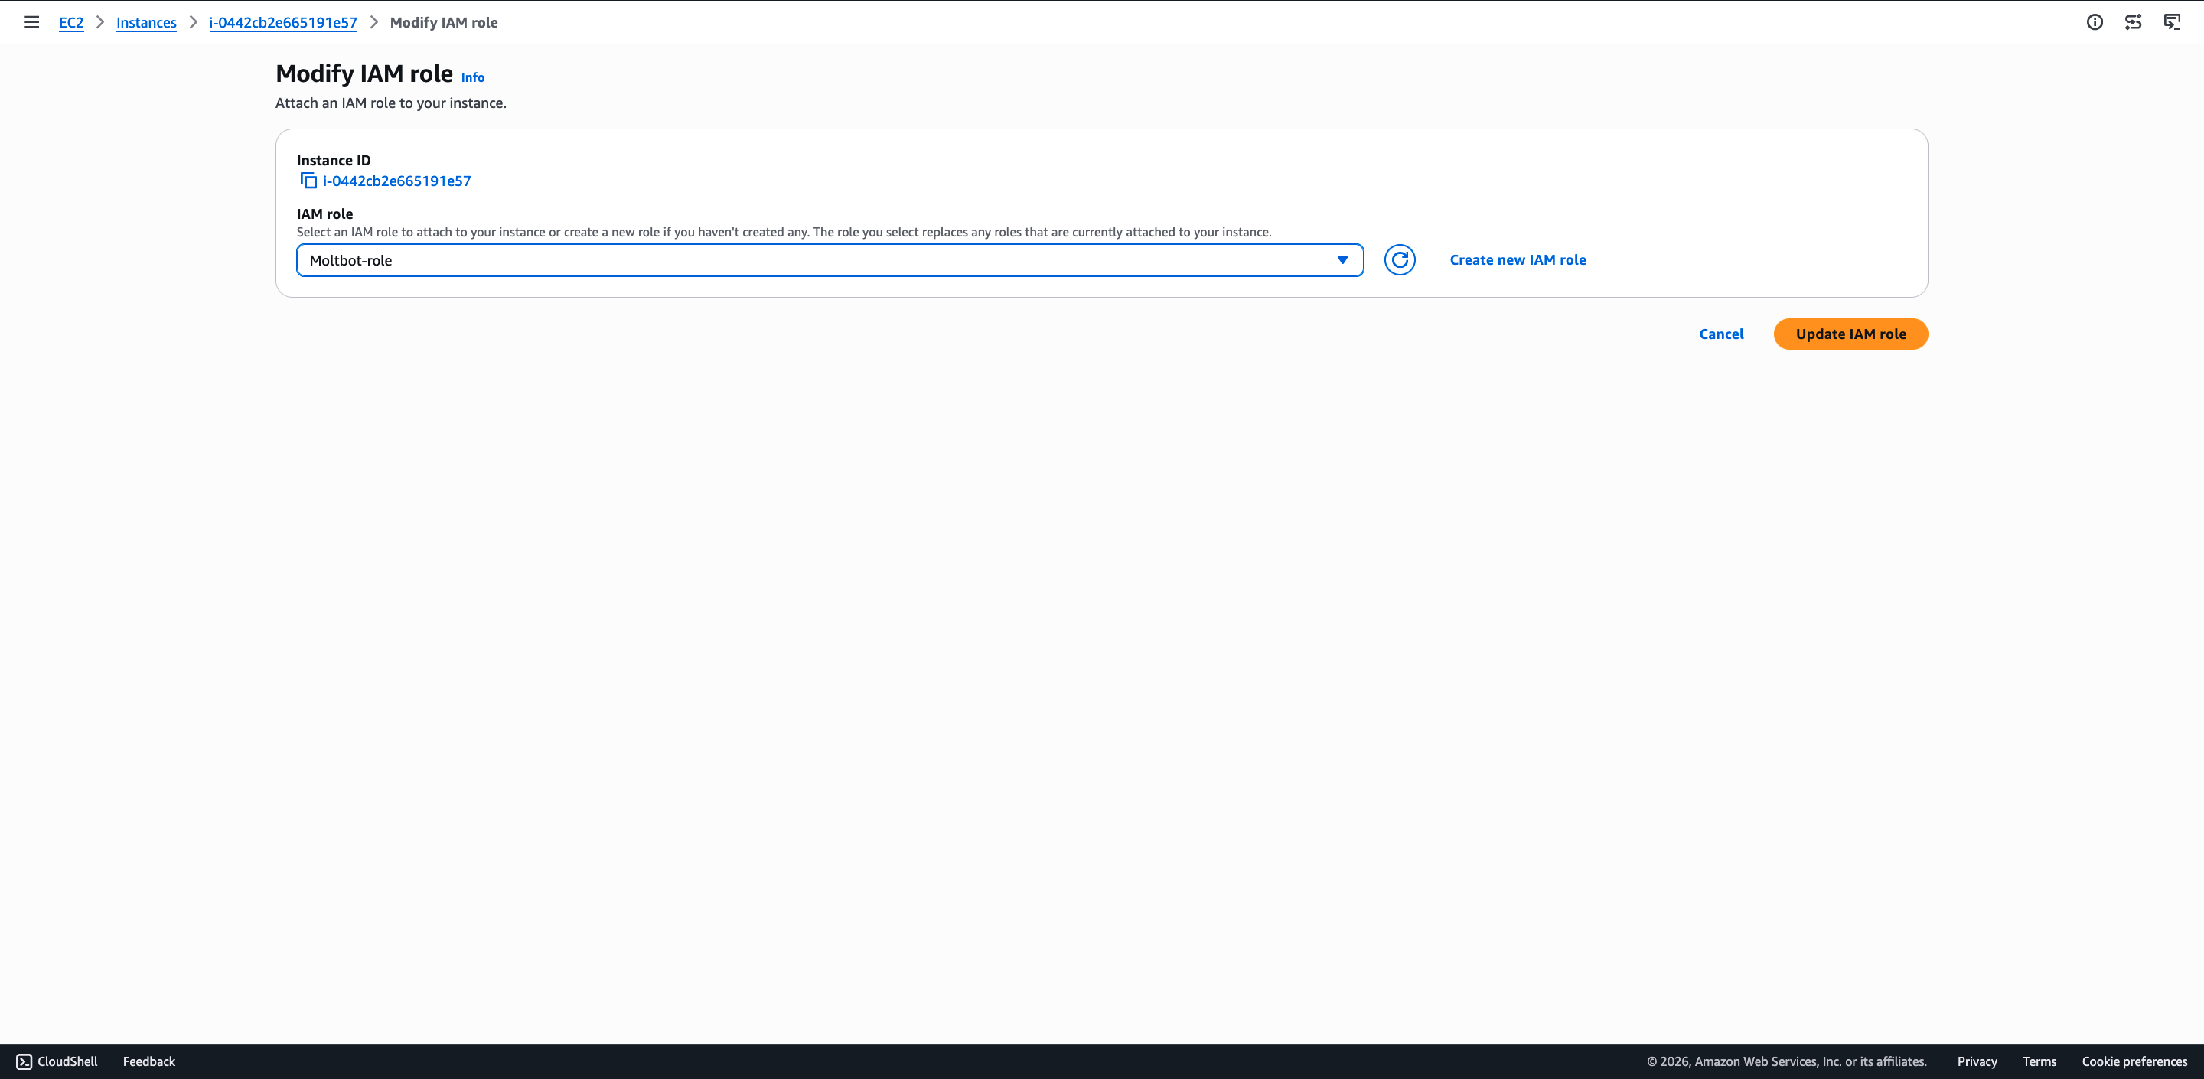Click the terminal window icon at top right
The height and width of the screenshot is (1079, 2204).
point(2172,22)
